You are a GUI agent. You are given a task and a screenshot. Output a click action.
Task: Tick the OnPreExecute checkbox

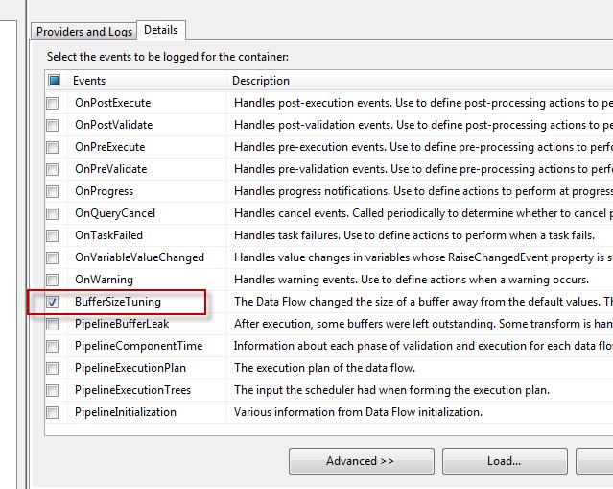(x=53, y=147)
